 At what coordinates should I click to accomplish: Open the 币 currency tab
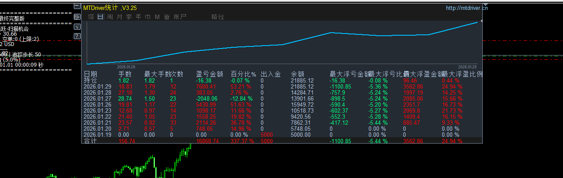[x=148, y=17]
